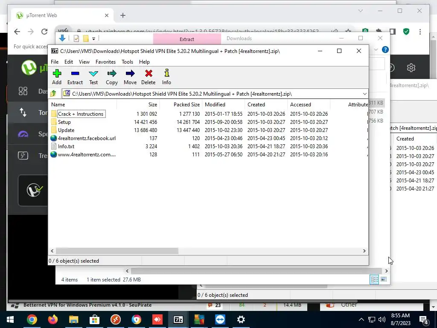Viewport: 437px width, 328px height.
Task: Reload the µTorrent Web page
Action: pyautogui.click(x=44, y=32)
